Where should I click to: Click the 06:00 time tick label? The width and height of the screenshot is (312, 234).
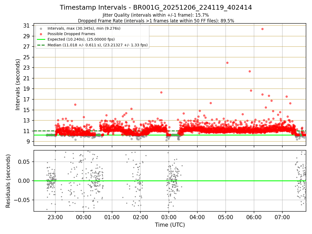254,217
